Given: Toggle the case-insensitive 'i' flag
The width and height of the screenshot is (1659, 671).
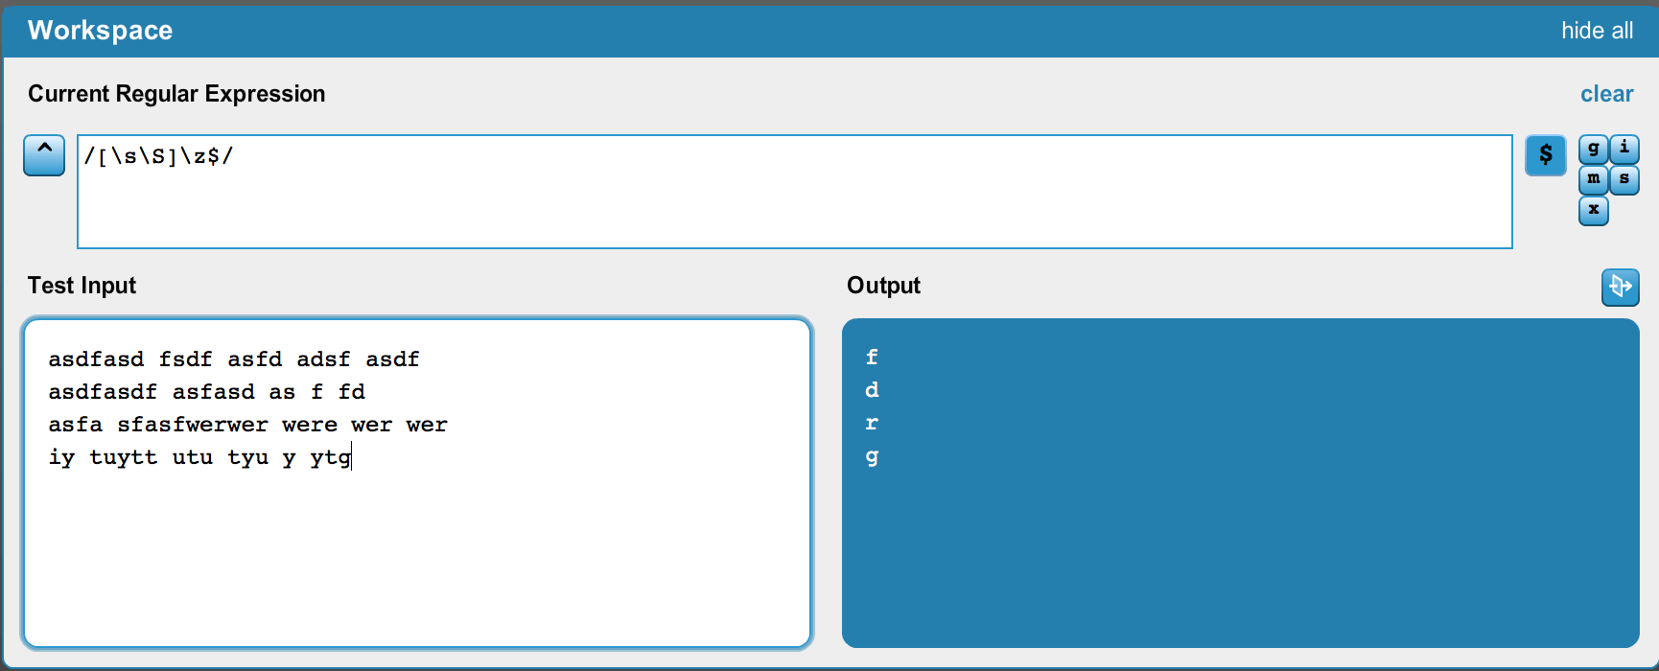Looking at the screenshot, I should (x=1624, y=149).
